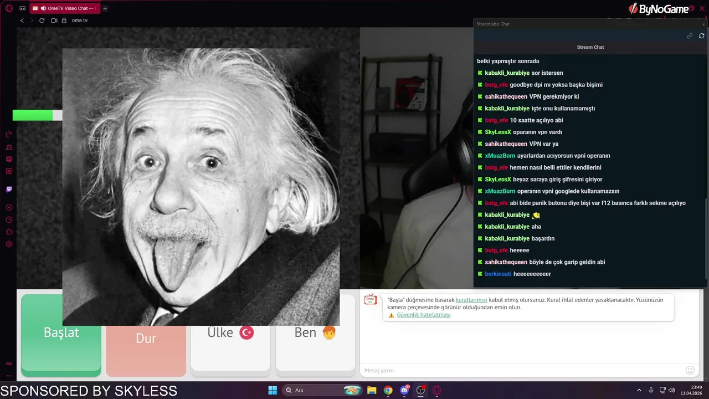This screenshot has height=399, width=709.
Task: Click the OmeTV logo beside rules message
Action: coord(371,300)
